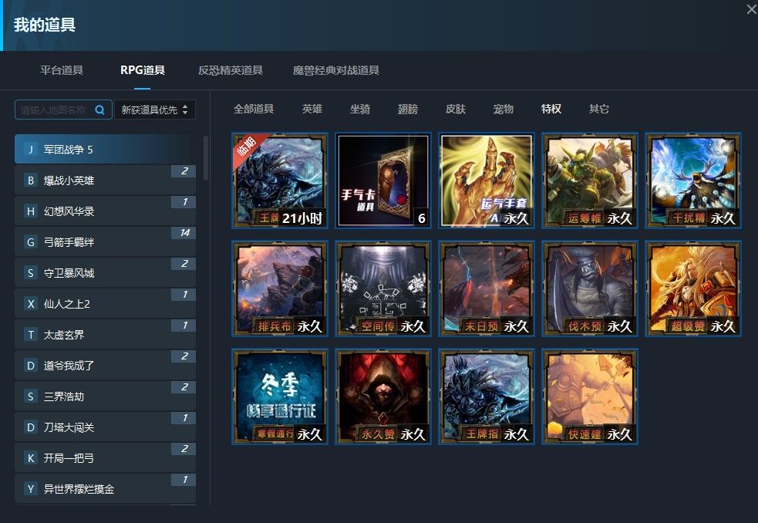
Task: Select map 仙人之上2
Action: point(105,304)
